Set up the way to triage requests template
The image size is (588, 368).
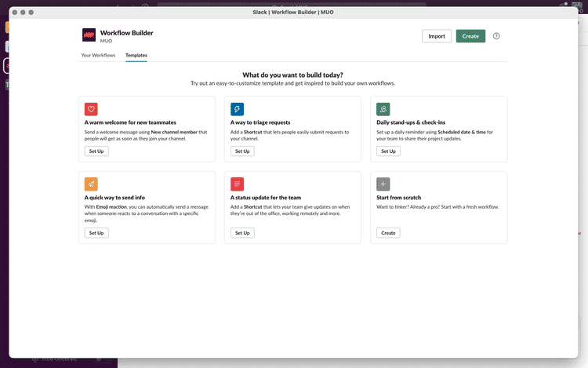(x=242, y=151)
